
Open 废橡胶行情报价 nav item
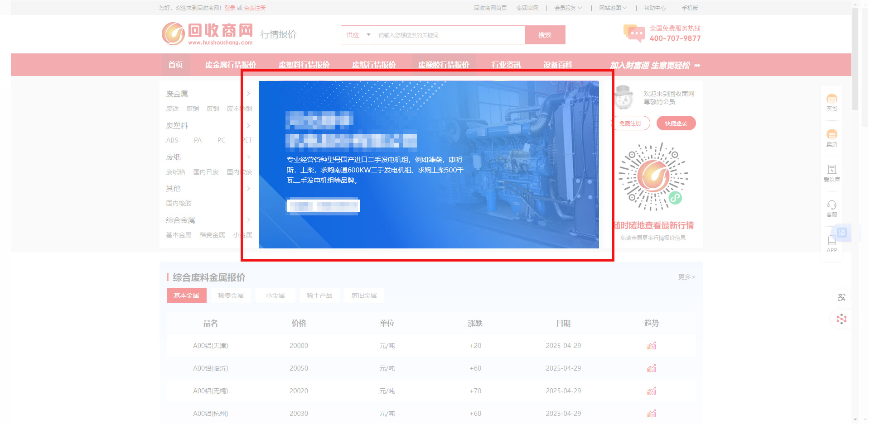444,65
